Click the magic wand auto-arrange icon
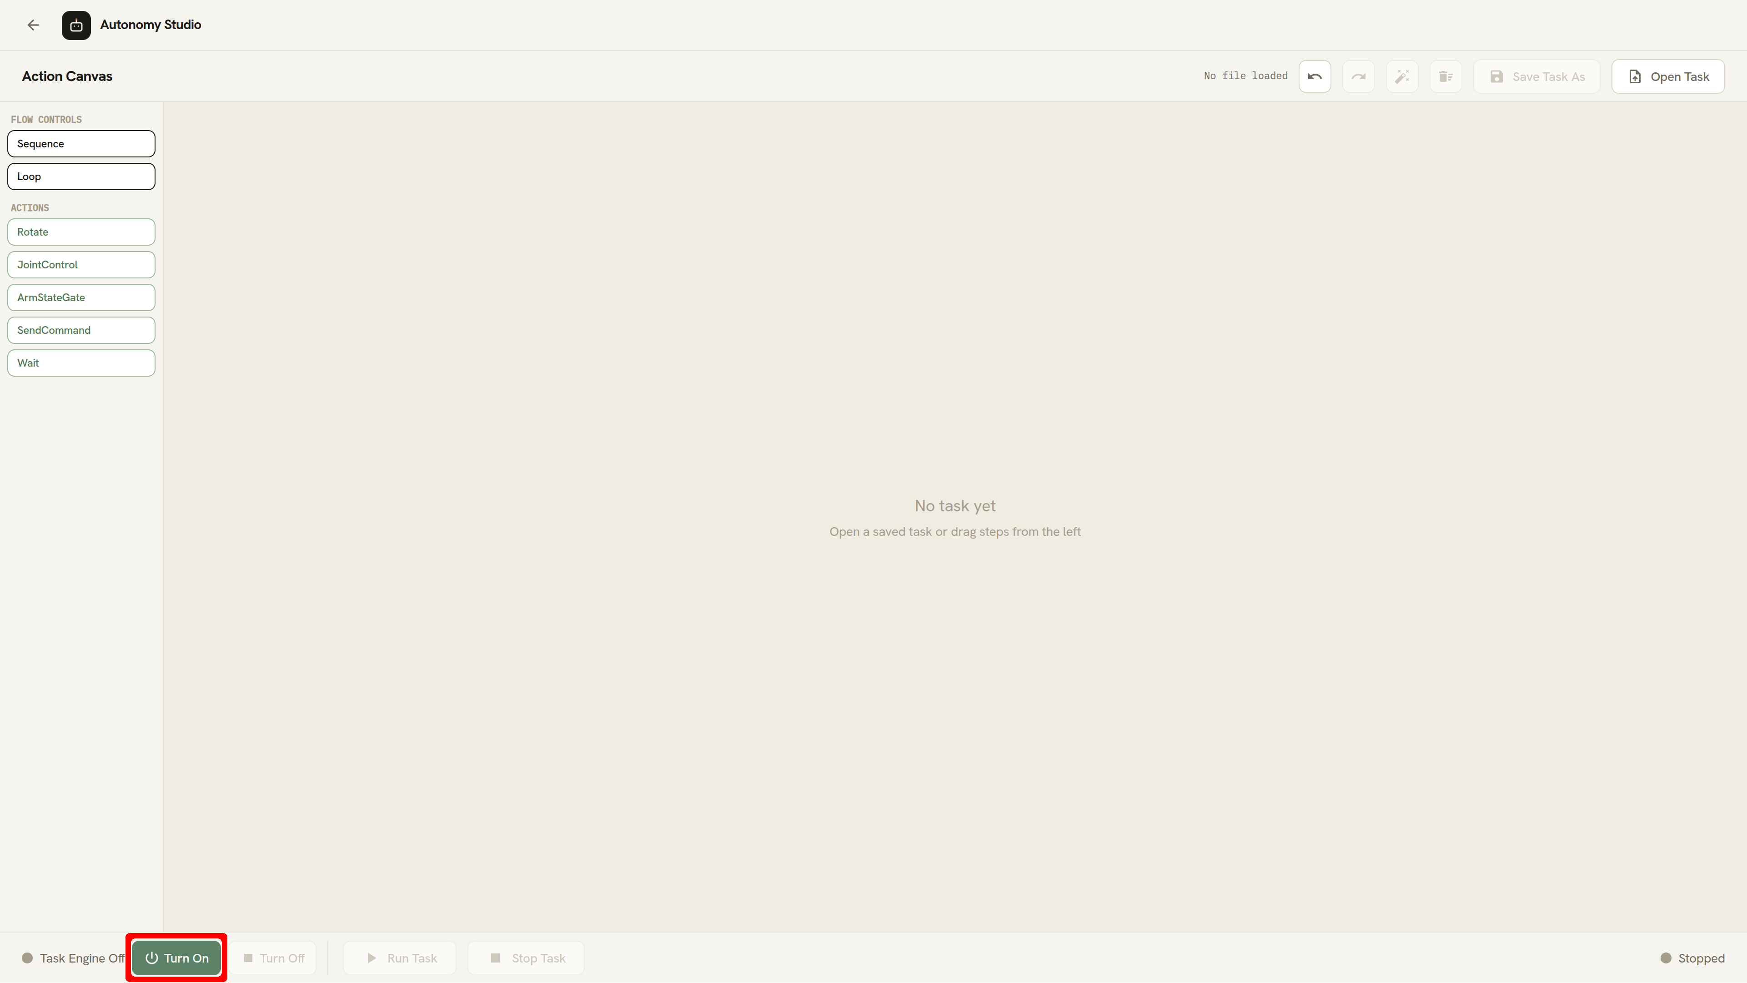This screenshot has height=983, width=1747. click(x=1402, y=77)
